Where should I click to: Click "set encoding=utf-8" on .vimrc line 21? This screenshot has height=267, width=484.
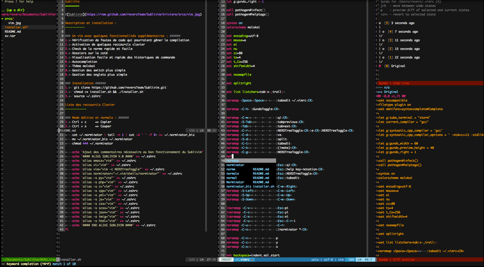point(242,36)
